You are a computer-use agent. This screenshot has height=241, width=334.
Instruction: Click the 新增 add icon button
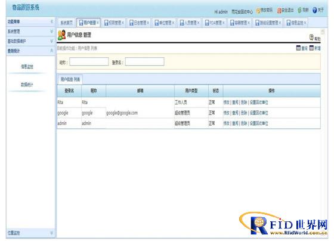pos(311,48)
